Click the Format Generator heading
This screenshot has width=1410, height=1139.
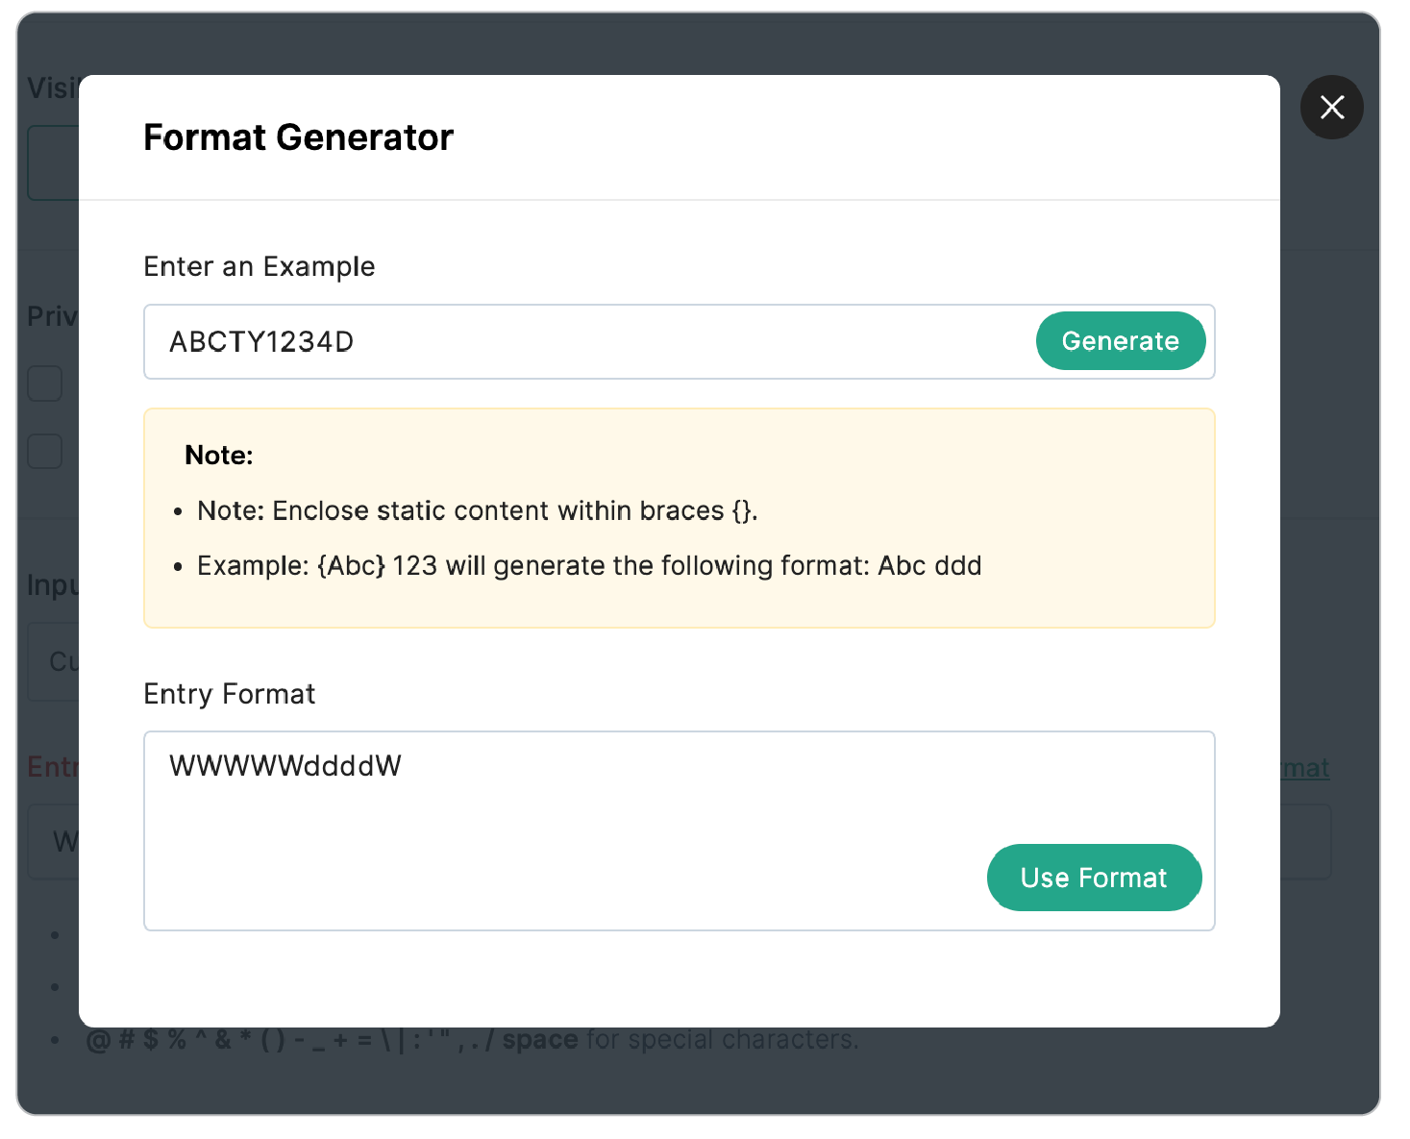[298, 136]
